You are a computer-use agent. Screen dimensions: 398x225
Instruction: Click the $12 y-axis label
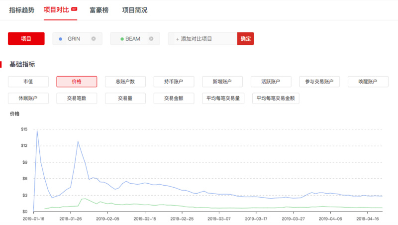(x=24, y=145)
